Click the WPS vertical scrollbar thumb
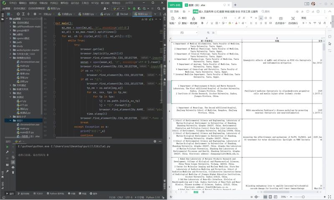The width and height of the screenshot is (334, 200). click(324, 47)
